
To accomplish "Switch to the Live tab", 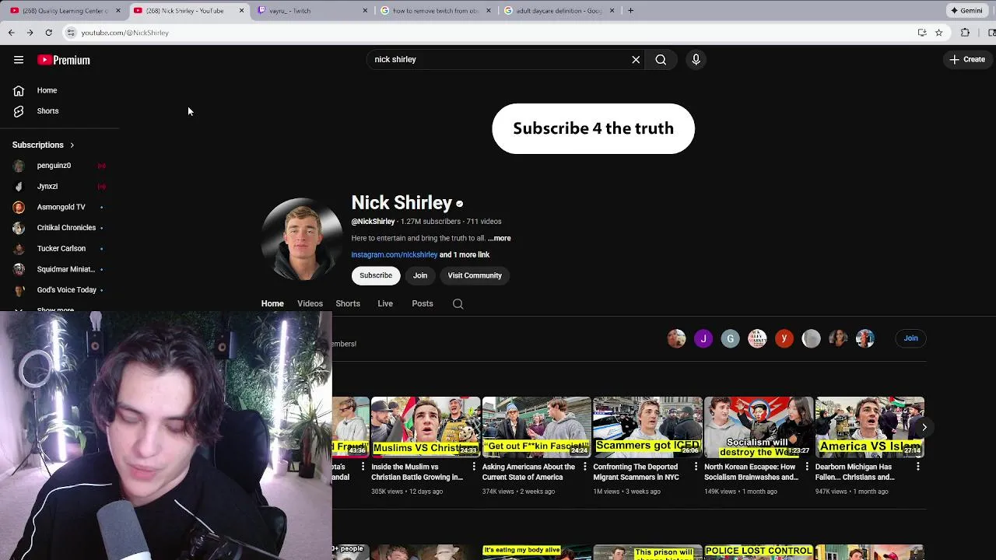I will 385,303.
